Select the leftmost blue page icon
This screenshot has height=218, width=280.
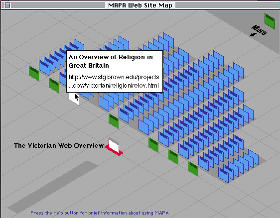point(44,67)
